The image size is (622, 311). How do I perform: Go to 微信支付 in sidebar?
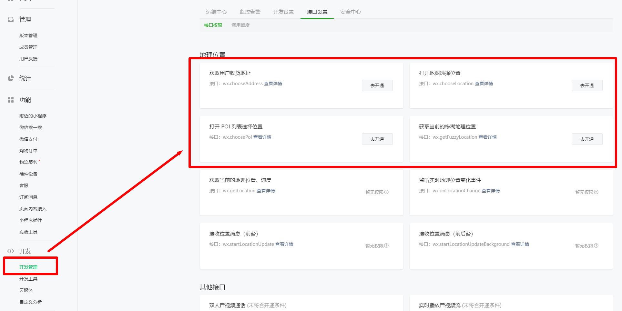(x=28, y=139)
